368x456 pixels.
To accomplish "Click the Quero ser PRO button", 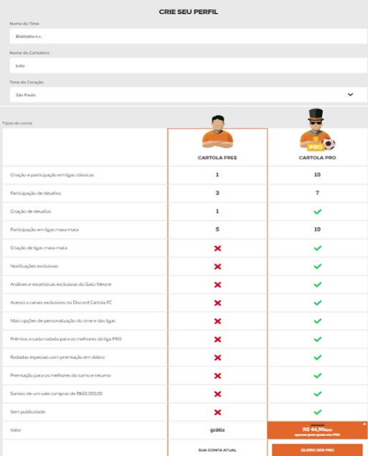I will point(317,450).
